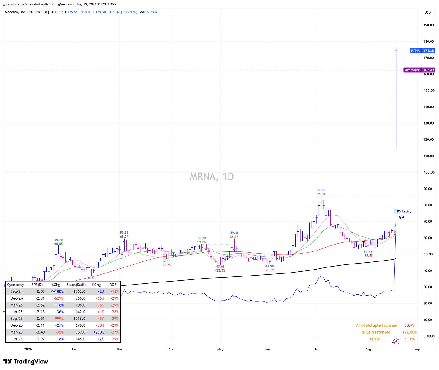Click the low value L114.46

[86, 12]
